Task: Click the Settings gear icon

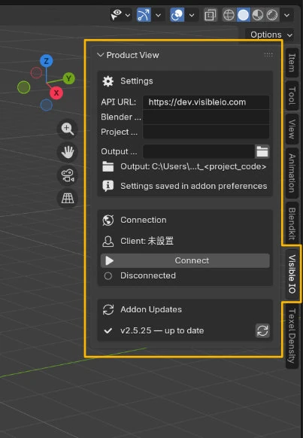Action: [x=108, y=81]
